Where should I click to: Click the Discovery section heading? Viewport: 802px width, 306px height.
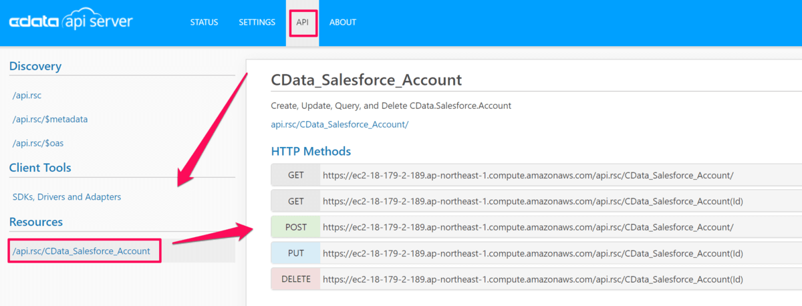(35, 66)
